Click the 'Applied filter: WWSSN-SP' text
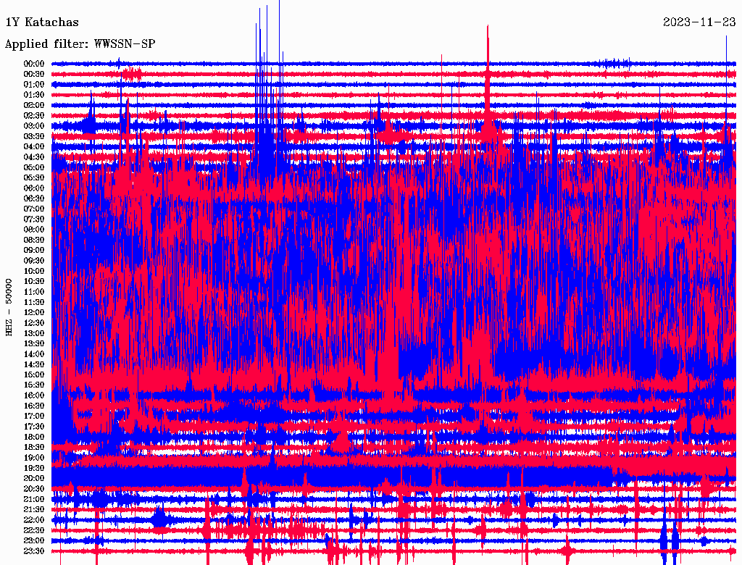Screen dimensions: 742x565 pyautogui.click(x=80, y=44)
